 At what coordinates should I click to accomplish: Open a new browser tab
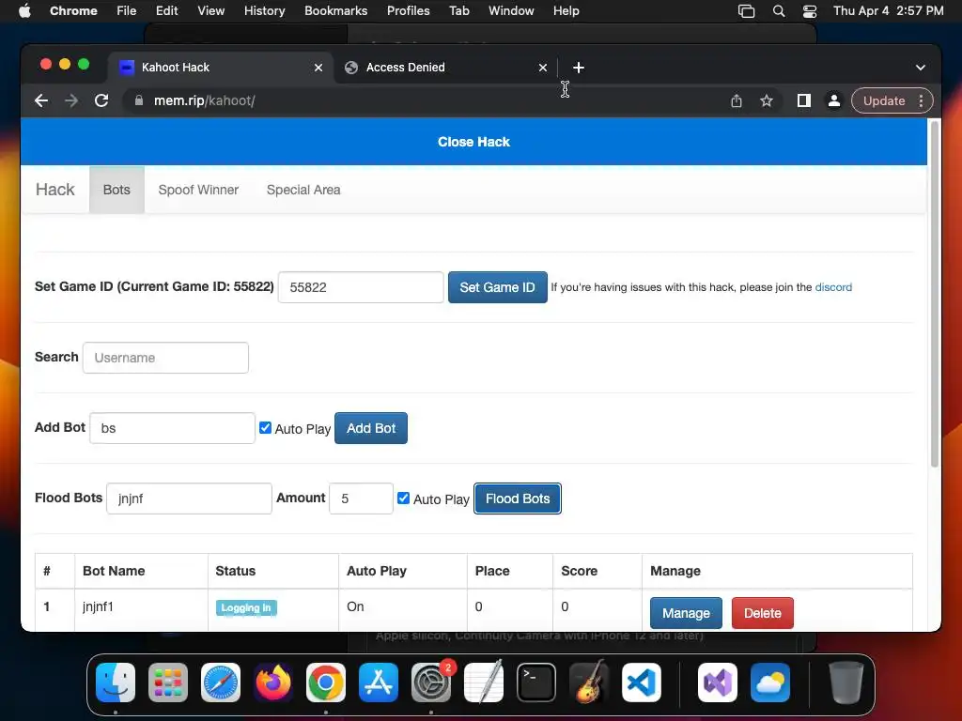pos(579,68)
